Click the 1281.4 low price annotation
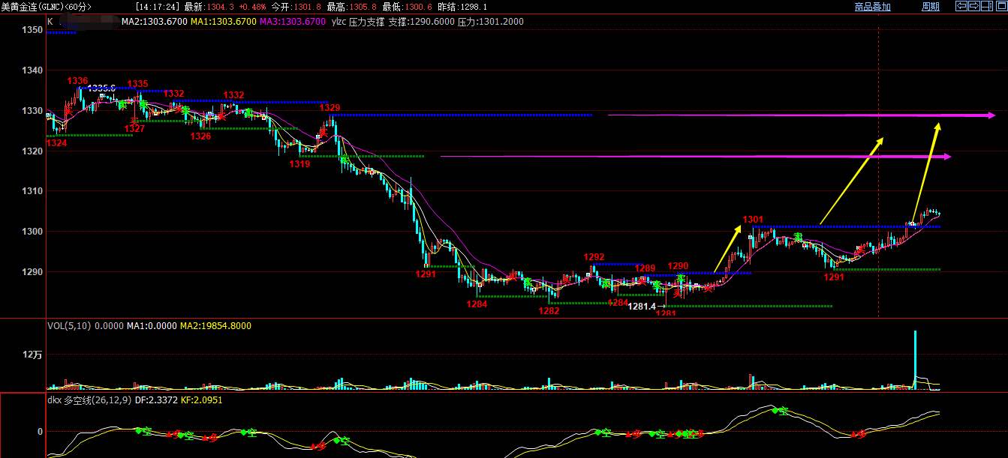Screen dimensions: 1008x458 (x=642, y=306)
